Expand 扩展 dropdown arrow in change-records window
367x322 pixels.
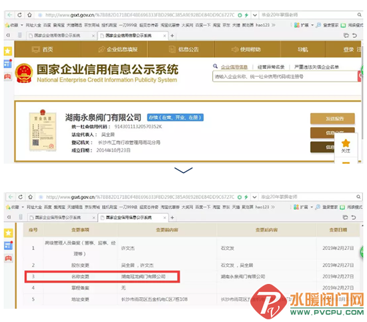click(312, 207)
